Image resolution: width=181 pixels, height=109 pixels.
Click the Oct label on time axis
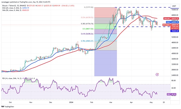10,102
